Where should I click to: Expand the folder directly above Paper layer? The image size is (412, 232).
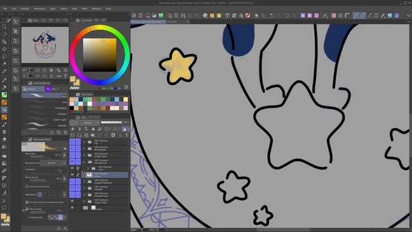[84, 201]
